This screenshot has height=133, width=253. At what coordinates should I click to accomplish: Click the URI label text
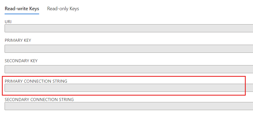coord(8,22)
